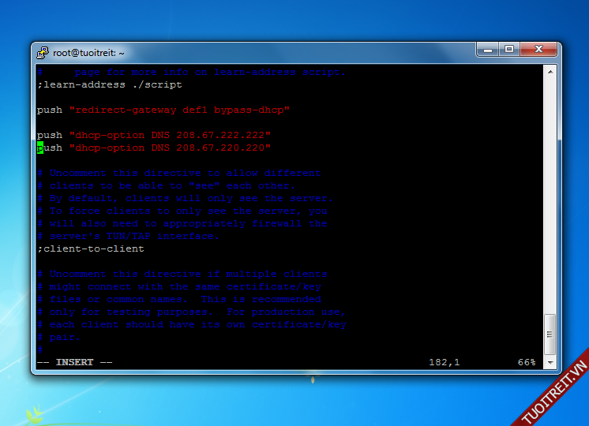The image size is (589, 426).
Task: Close the root@tuoitreit terminal window
Action: [538, 49]
